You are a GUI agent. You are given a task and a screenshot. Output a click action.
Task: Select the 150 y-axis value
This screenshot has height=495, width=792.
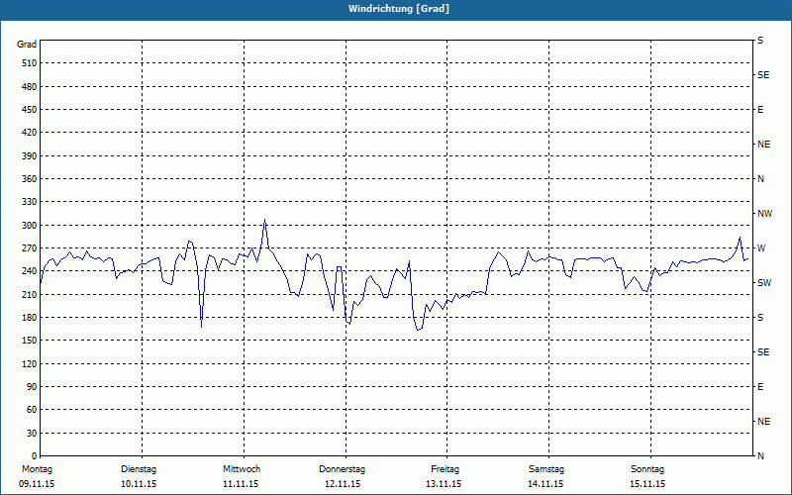pos(30,341)
